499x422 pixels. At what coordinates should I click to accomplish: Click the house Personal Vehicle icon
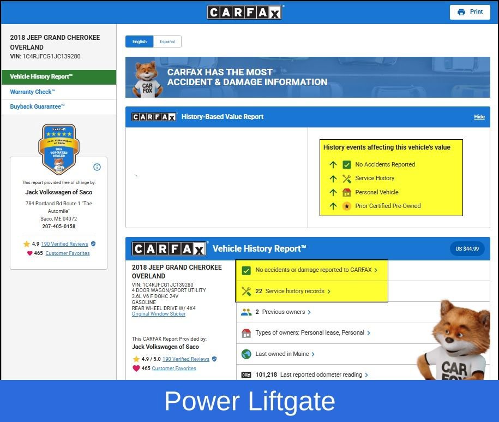coord(347,192)
